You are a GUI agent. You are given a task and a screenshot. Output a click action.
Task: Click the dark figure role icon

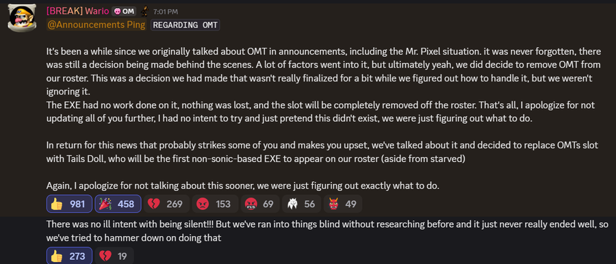pyautogui.click(x=144, y=11)
